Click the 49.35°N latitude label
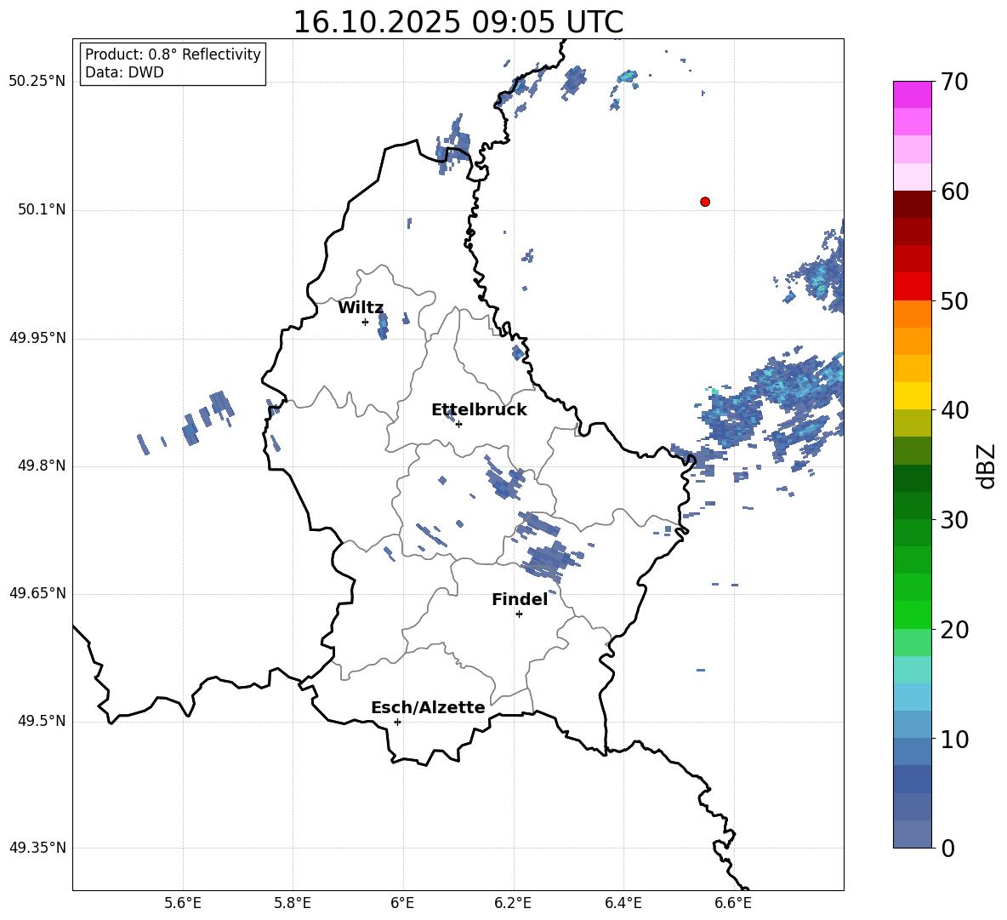 pos(37,848)
